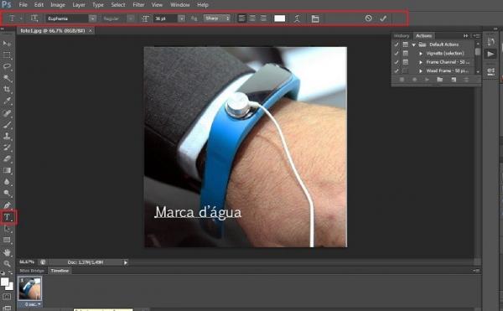Select the Eraser tool
Viewport: 503px width, 311px height.
tap(7, 158)
